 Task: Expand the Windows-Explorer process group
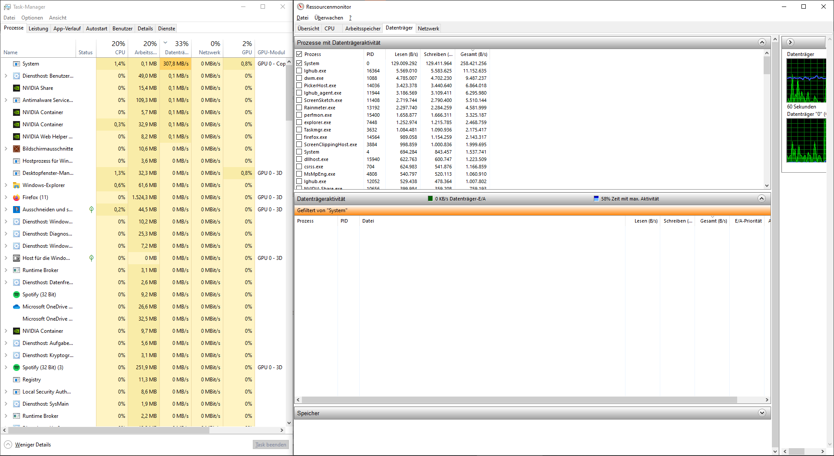pyautogui.click(x=6, y=185)
